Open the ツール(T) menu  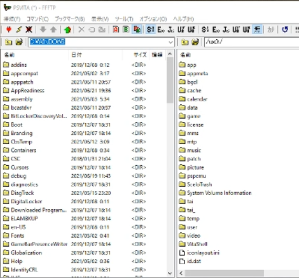click(x=124, y=19)
